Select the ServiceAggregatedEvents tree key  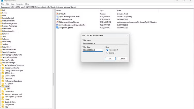(12, 55)
